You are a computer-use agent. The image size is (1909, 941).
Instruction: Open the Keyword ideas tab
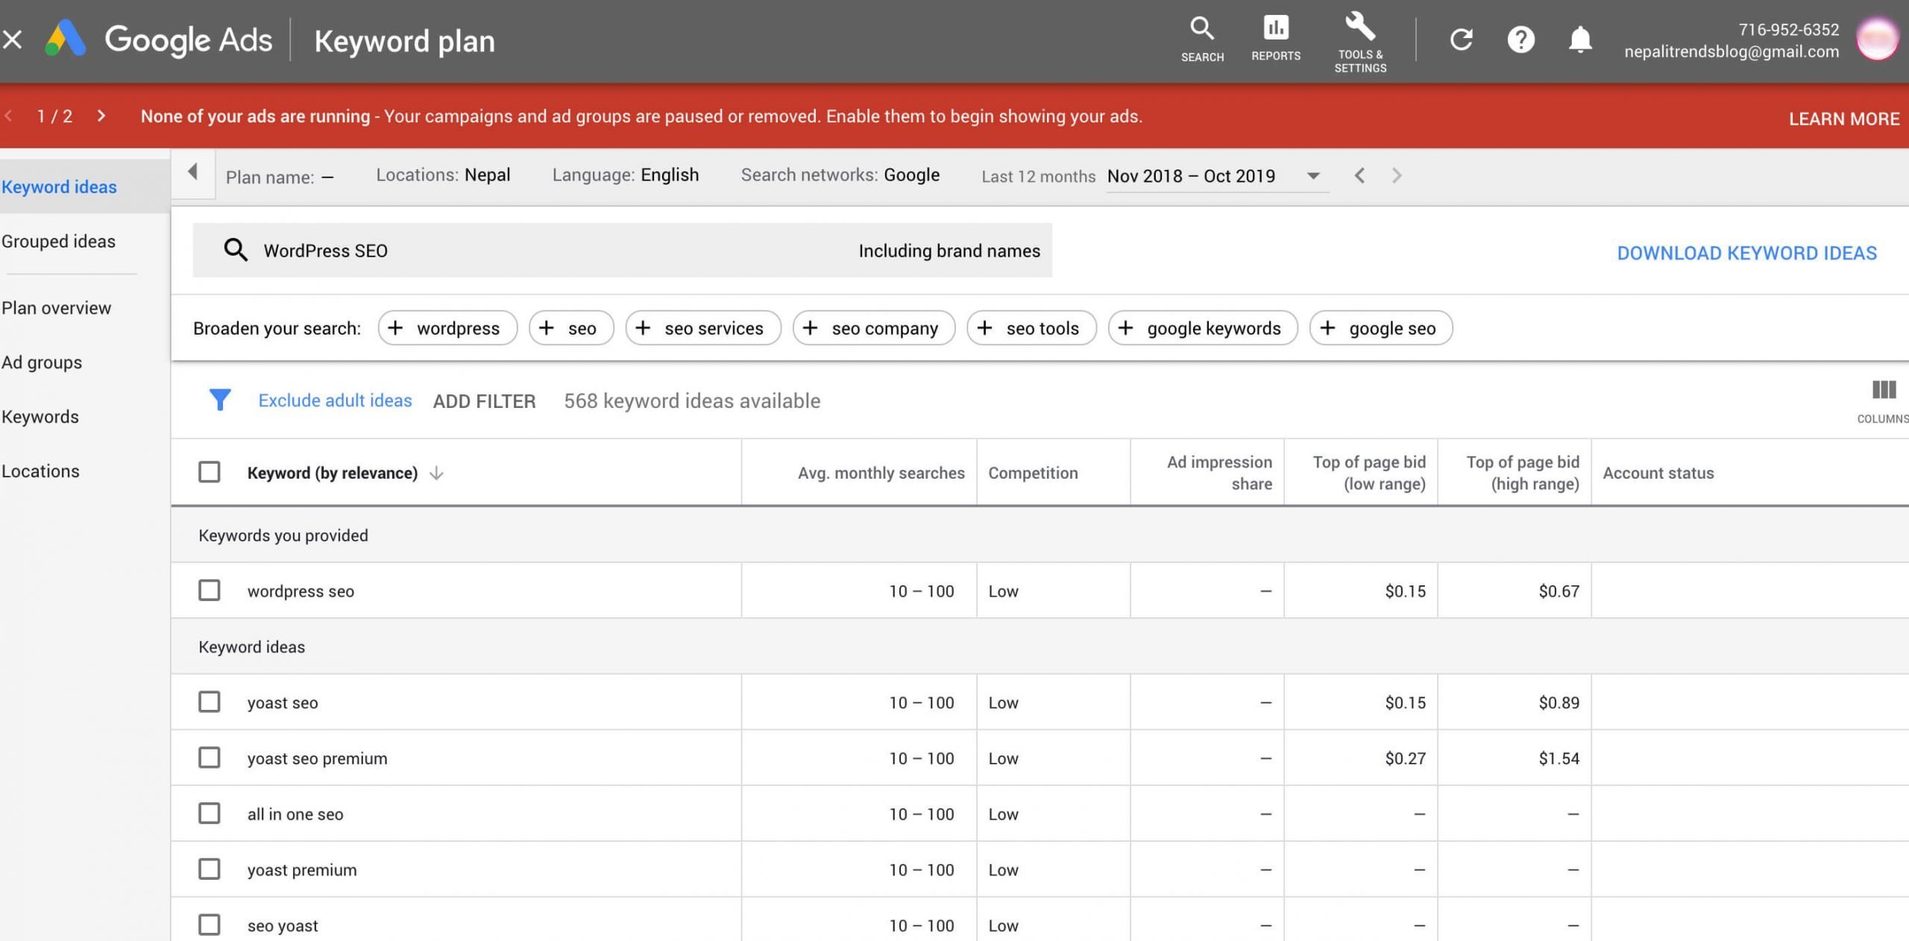click(58, 185)
